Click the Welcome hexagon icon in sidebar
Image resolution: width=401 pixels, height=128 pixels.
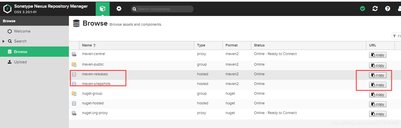10,31
